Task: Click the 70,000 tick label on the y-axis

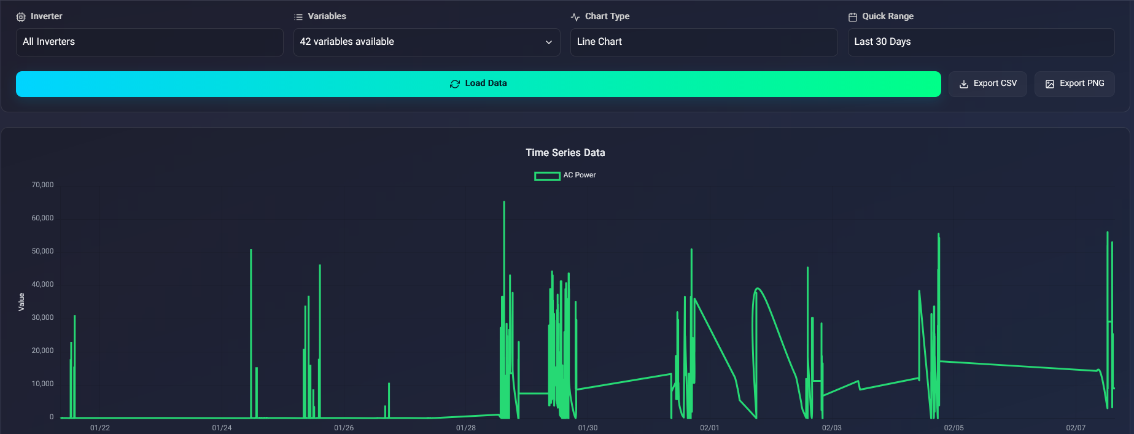Action: click(43, 185)
